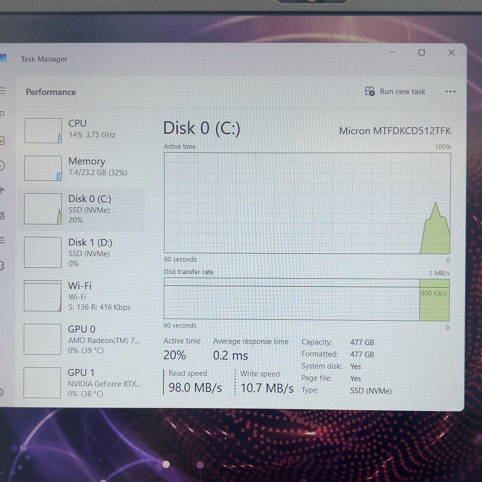The width and height of the screenshot is (482, 482).
Task: Click the Micron MTFDKCD512TFK model name
Action: pyautogui.click(x=395, y=131)
